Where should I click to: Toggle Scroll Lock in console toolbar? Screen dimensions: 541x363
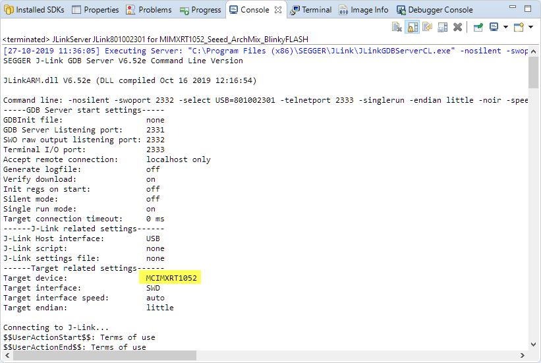[412, 27]
